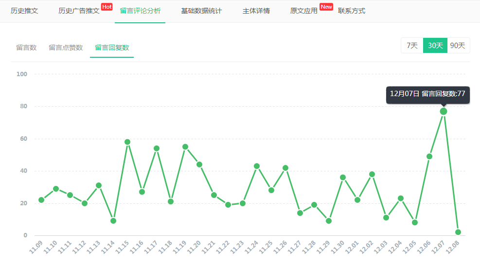Click the data point for 11.24

[x=257, y=166]
